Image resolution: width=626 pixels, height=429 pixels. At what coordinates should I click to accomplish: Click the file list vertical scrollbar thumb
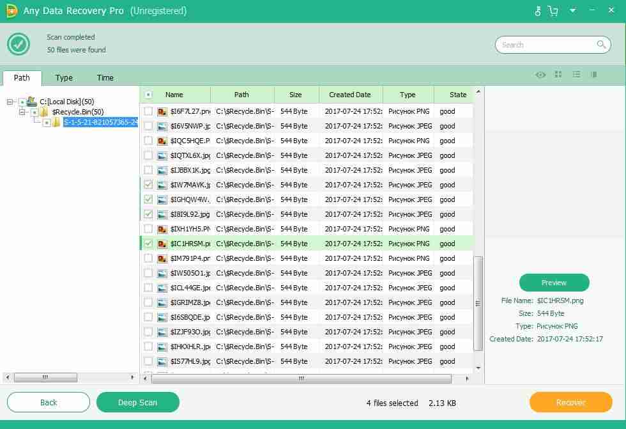coord(478,304)
